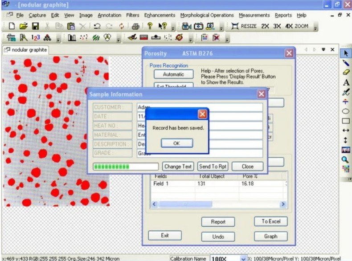This screenshot has width=352, height=261.
Task: Click the Report button in Porosity window
Action: pos(218,222)
